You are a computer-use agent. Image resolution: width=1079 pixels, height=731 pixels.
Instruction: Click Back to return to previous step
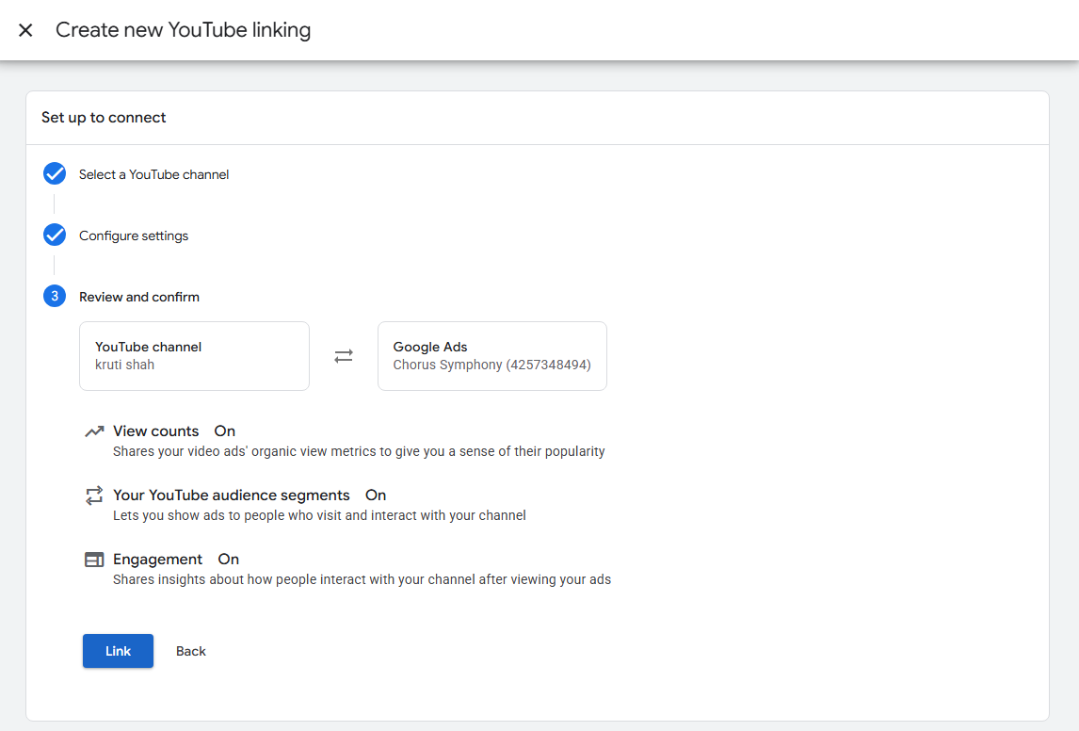click(x=190, y=650)
